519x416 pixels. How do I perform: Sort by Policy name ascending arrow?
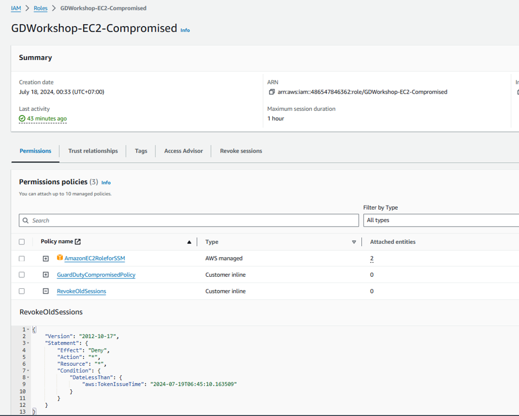click(189, 242)
